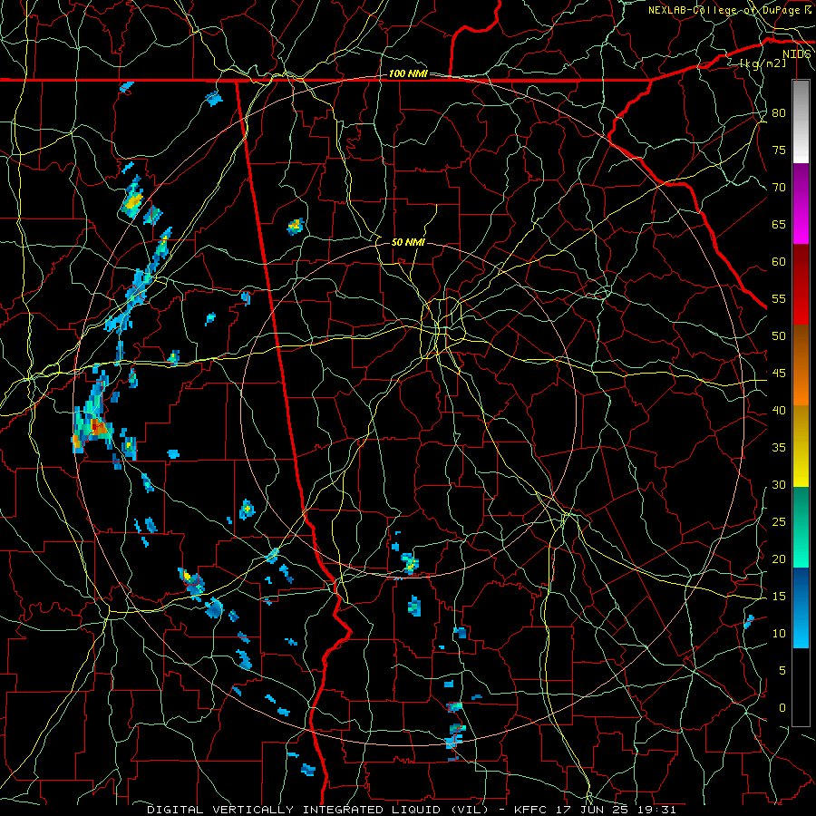The height and width of the screenshot is (816, 816).
Task: Select the 100 NMI range ring label
Action: [408, 74]
